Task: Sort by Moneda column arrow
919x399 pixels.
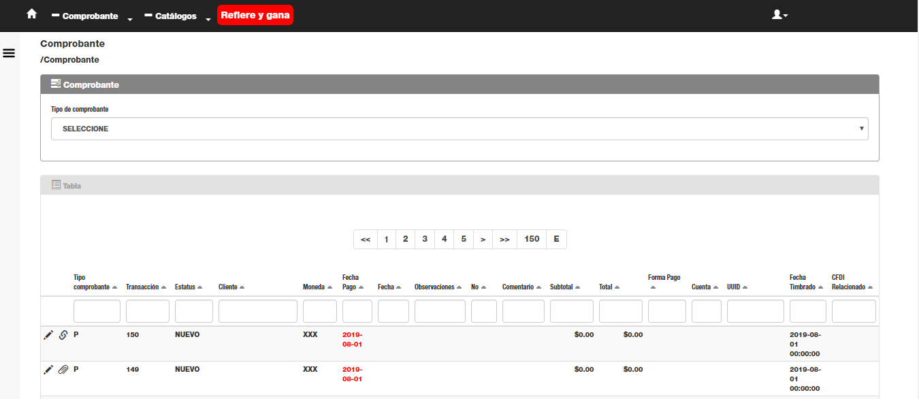Action: coord(330,287)
